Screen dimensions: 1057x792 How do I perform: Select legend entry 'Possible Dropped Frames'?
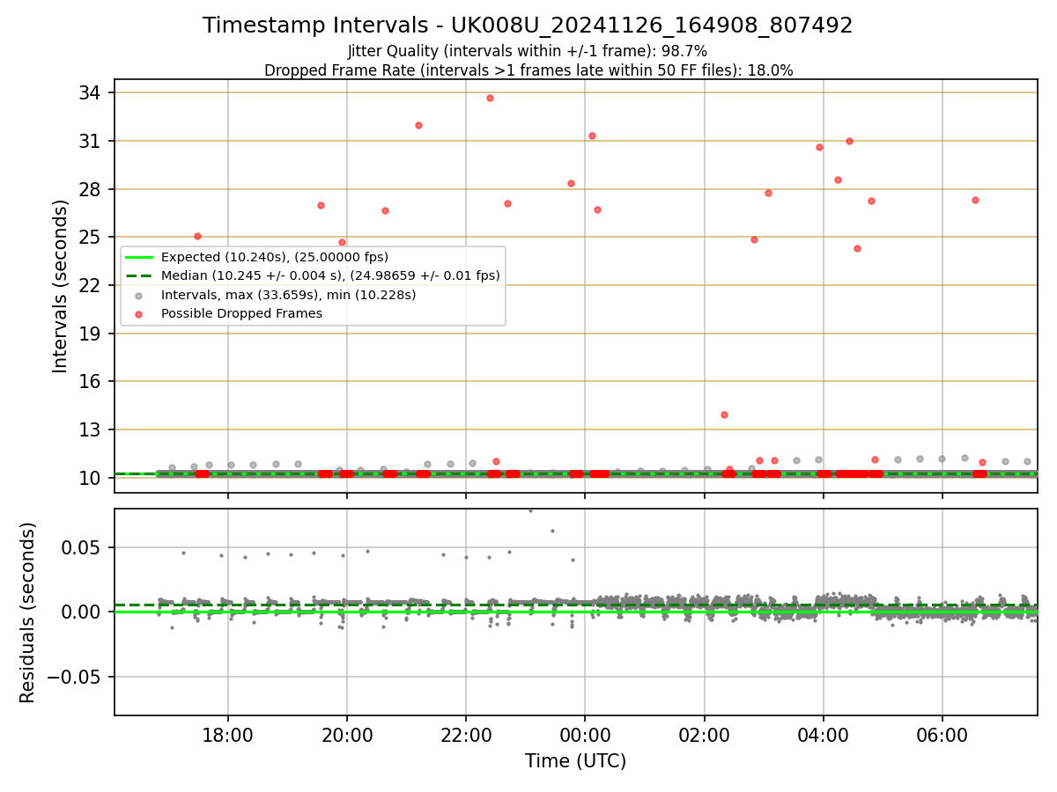(x=241, y=313)
